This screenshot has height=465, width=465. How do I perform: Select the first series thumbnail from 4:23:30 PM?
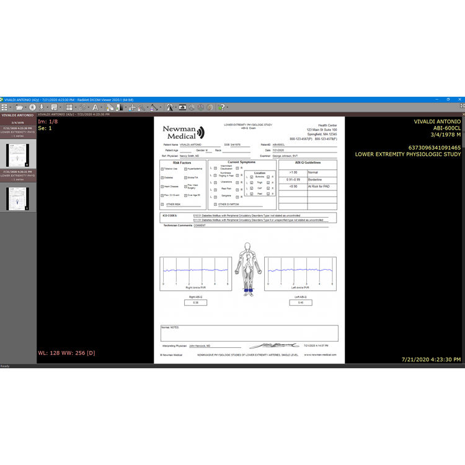click(x=17, y=155)
